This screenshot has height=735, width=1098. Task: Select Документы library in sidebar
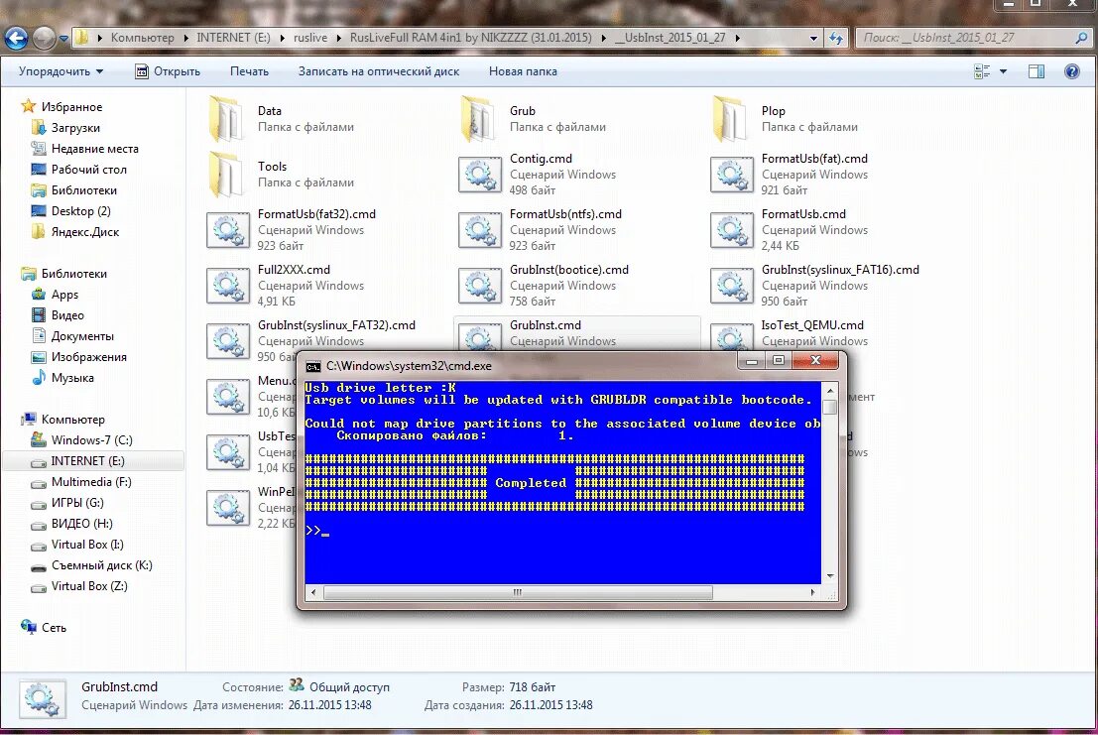point(82,336)
